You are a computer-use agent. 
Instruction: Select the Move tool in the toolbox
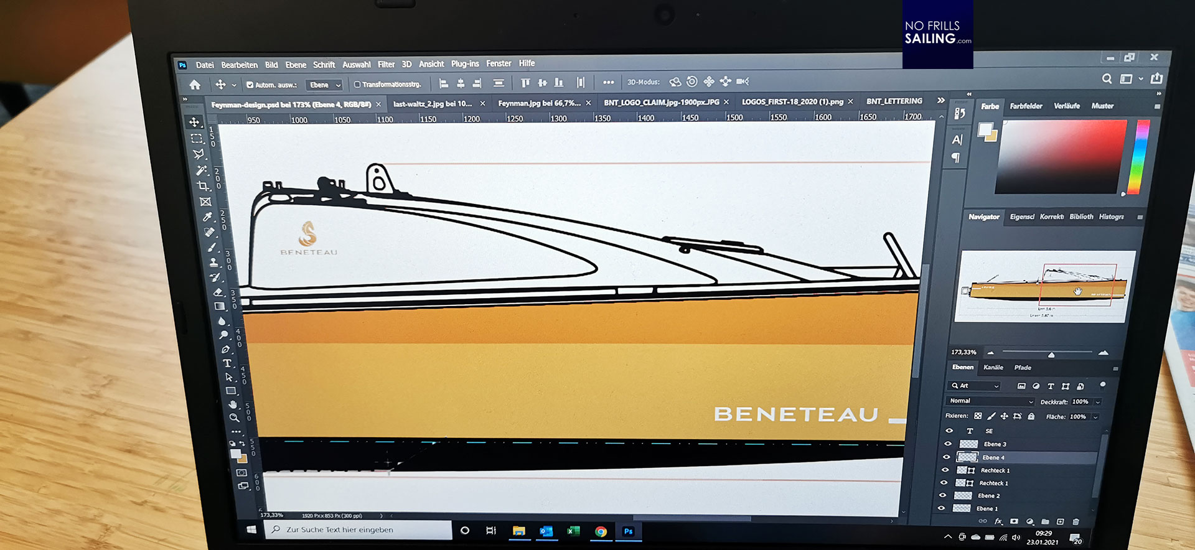point(194,122)
